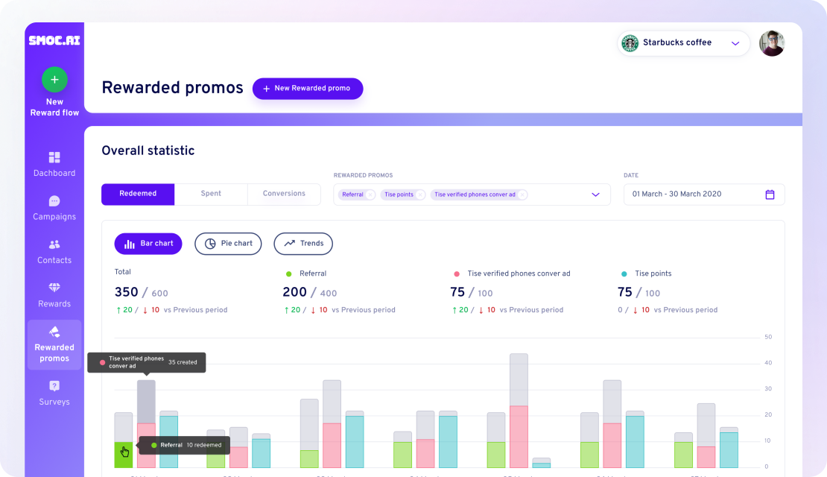Click the highlighted green Referral bar
Viewport: 827px width, 477px height.
tap(124, 455)
